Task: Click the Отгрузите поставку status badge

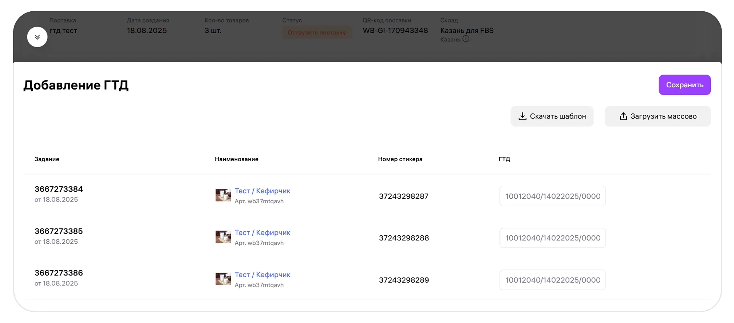Action: [x=316, y=32]
